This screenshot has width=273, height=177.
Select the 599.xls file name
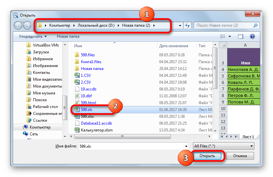point(87,110)
